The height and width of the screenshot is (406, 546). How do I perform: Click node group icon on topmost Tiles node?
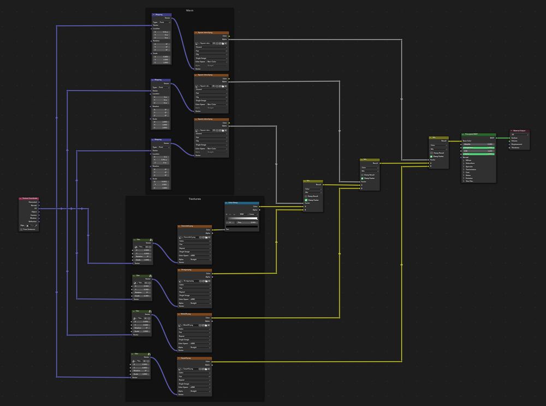151,240
